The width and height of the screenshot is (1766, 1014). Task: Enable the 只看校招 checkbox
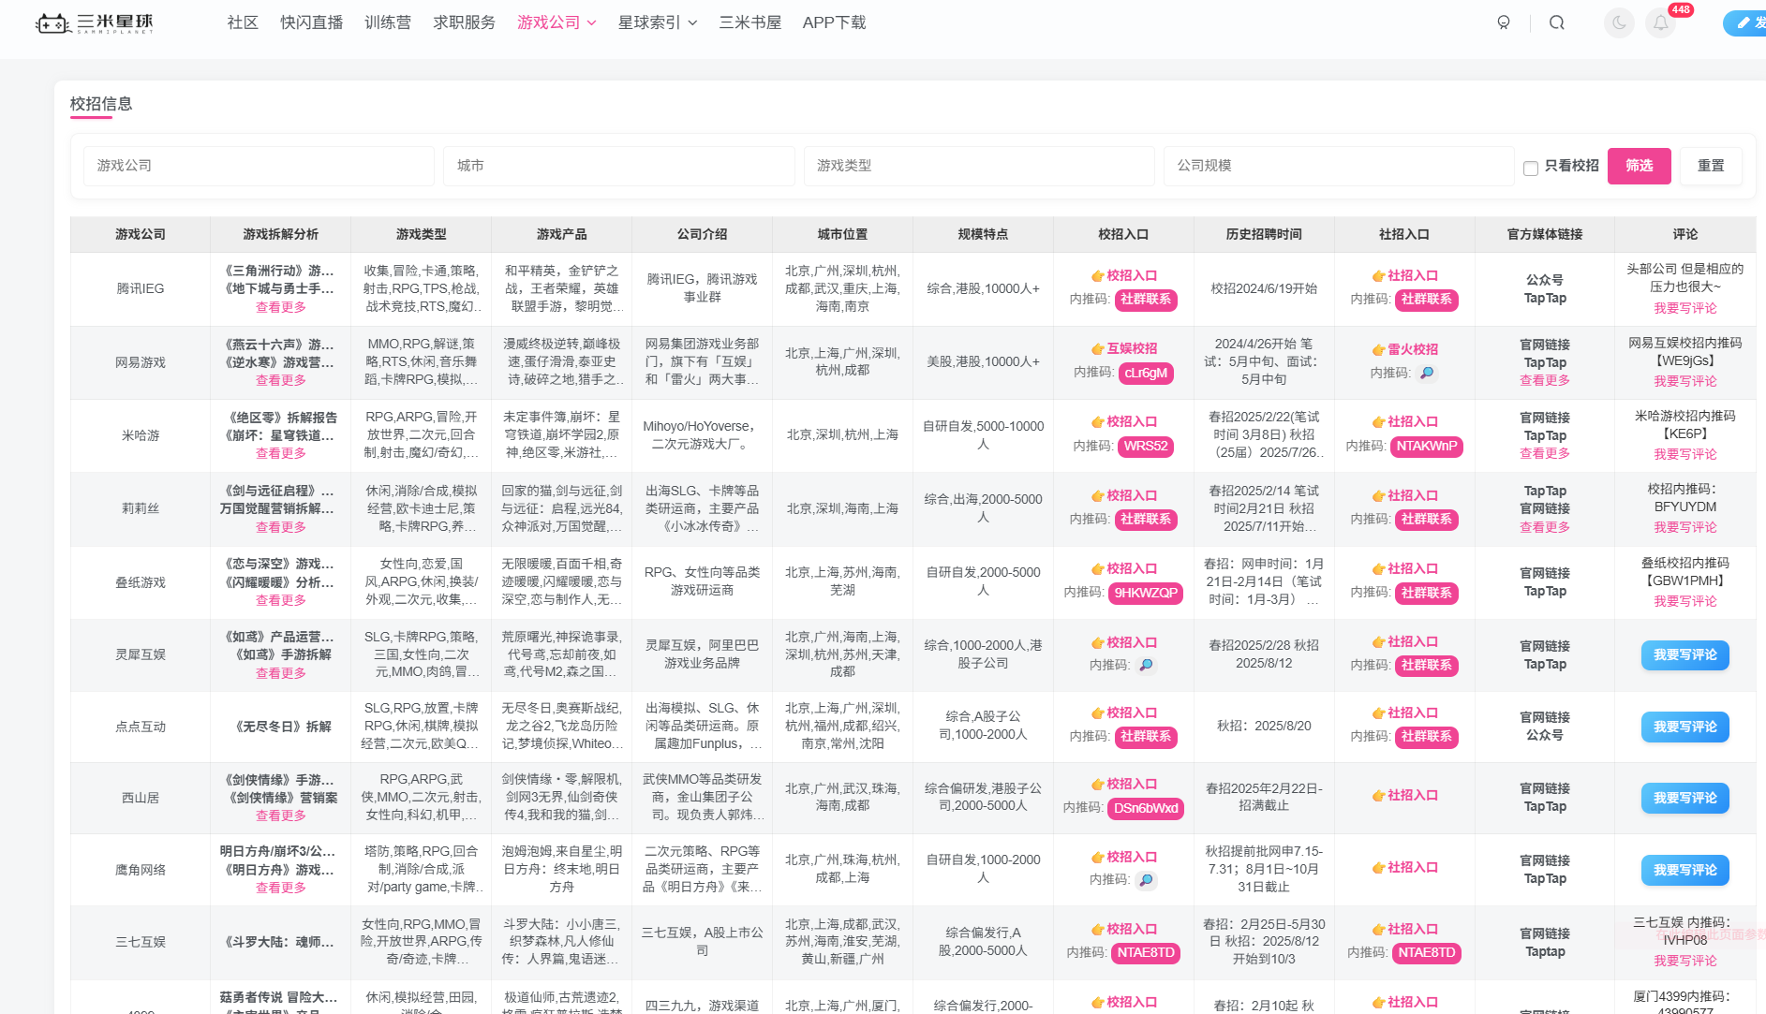[x=1531, y=168]
